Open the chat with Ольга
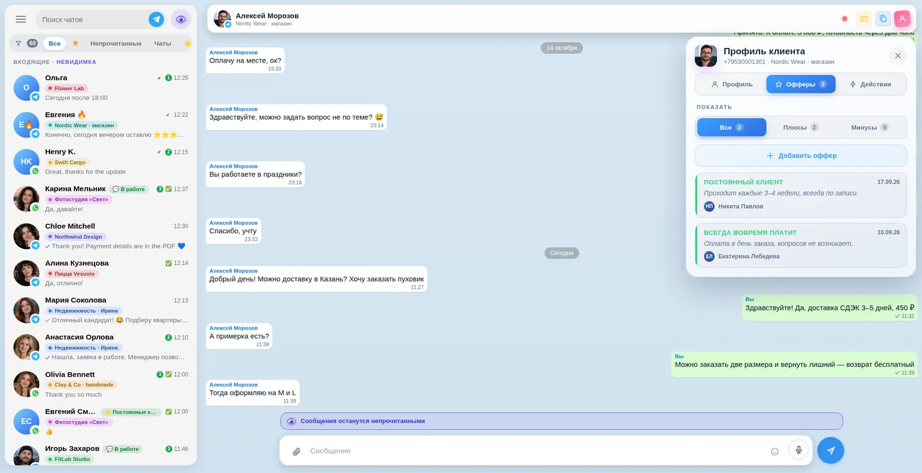 click(x=101, y=88)
